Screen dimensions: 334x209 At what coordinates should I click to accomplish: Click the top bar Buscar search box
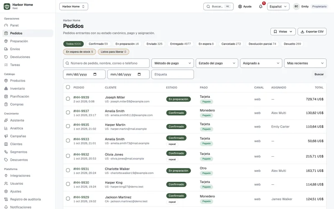click(x=218, y=6)
